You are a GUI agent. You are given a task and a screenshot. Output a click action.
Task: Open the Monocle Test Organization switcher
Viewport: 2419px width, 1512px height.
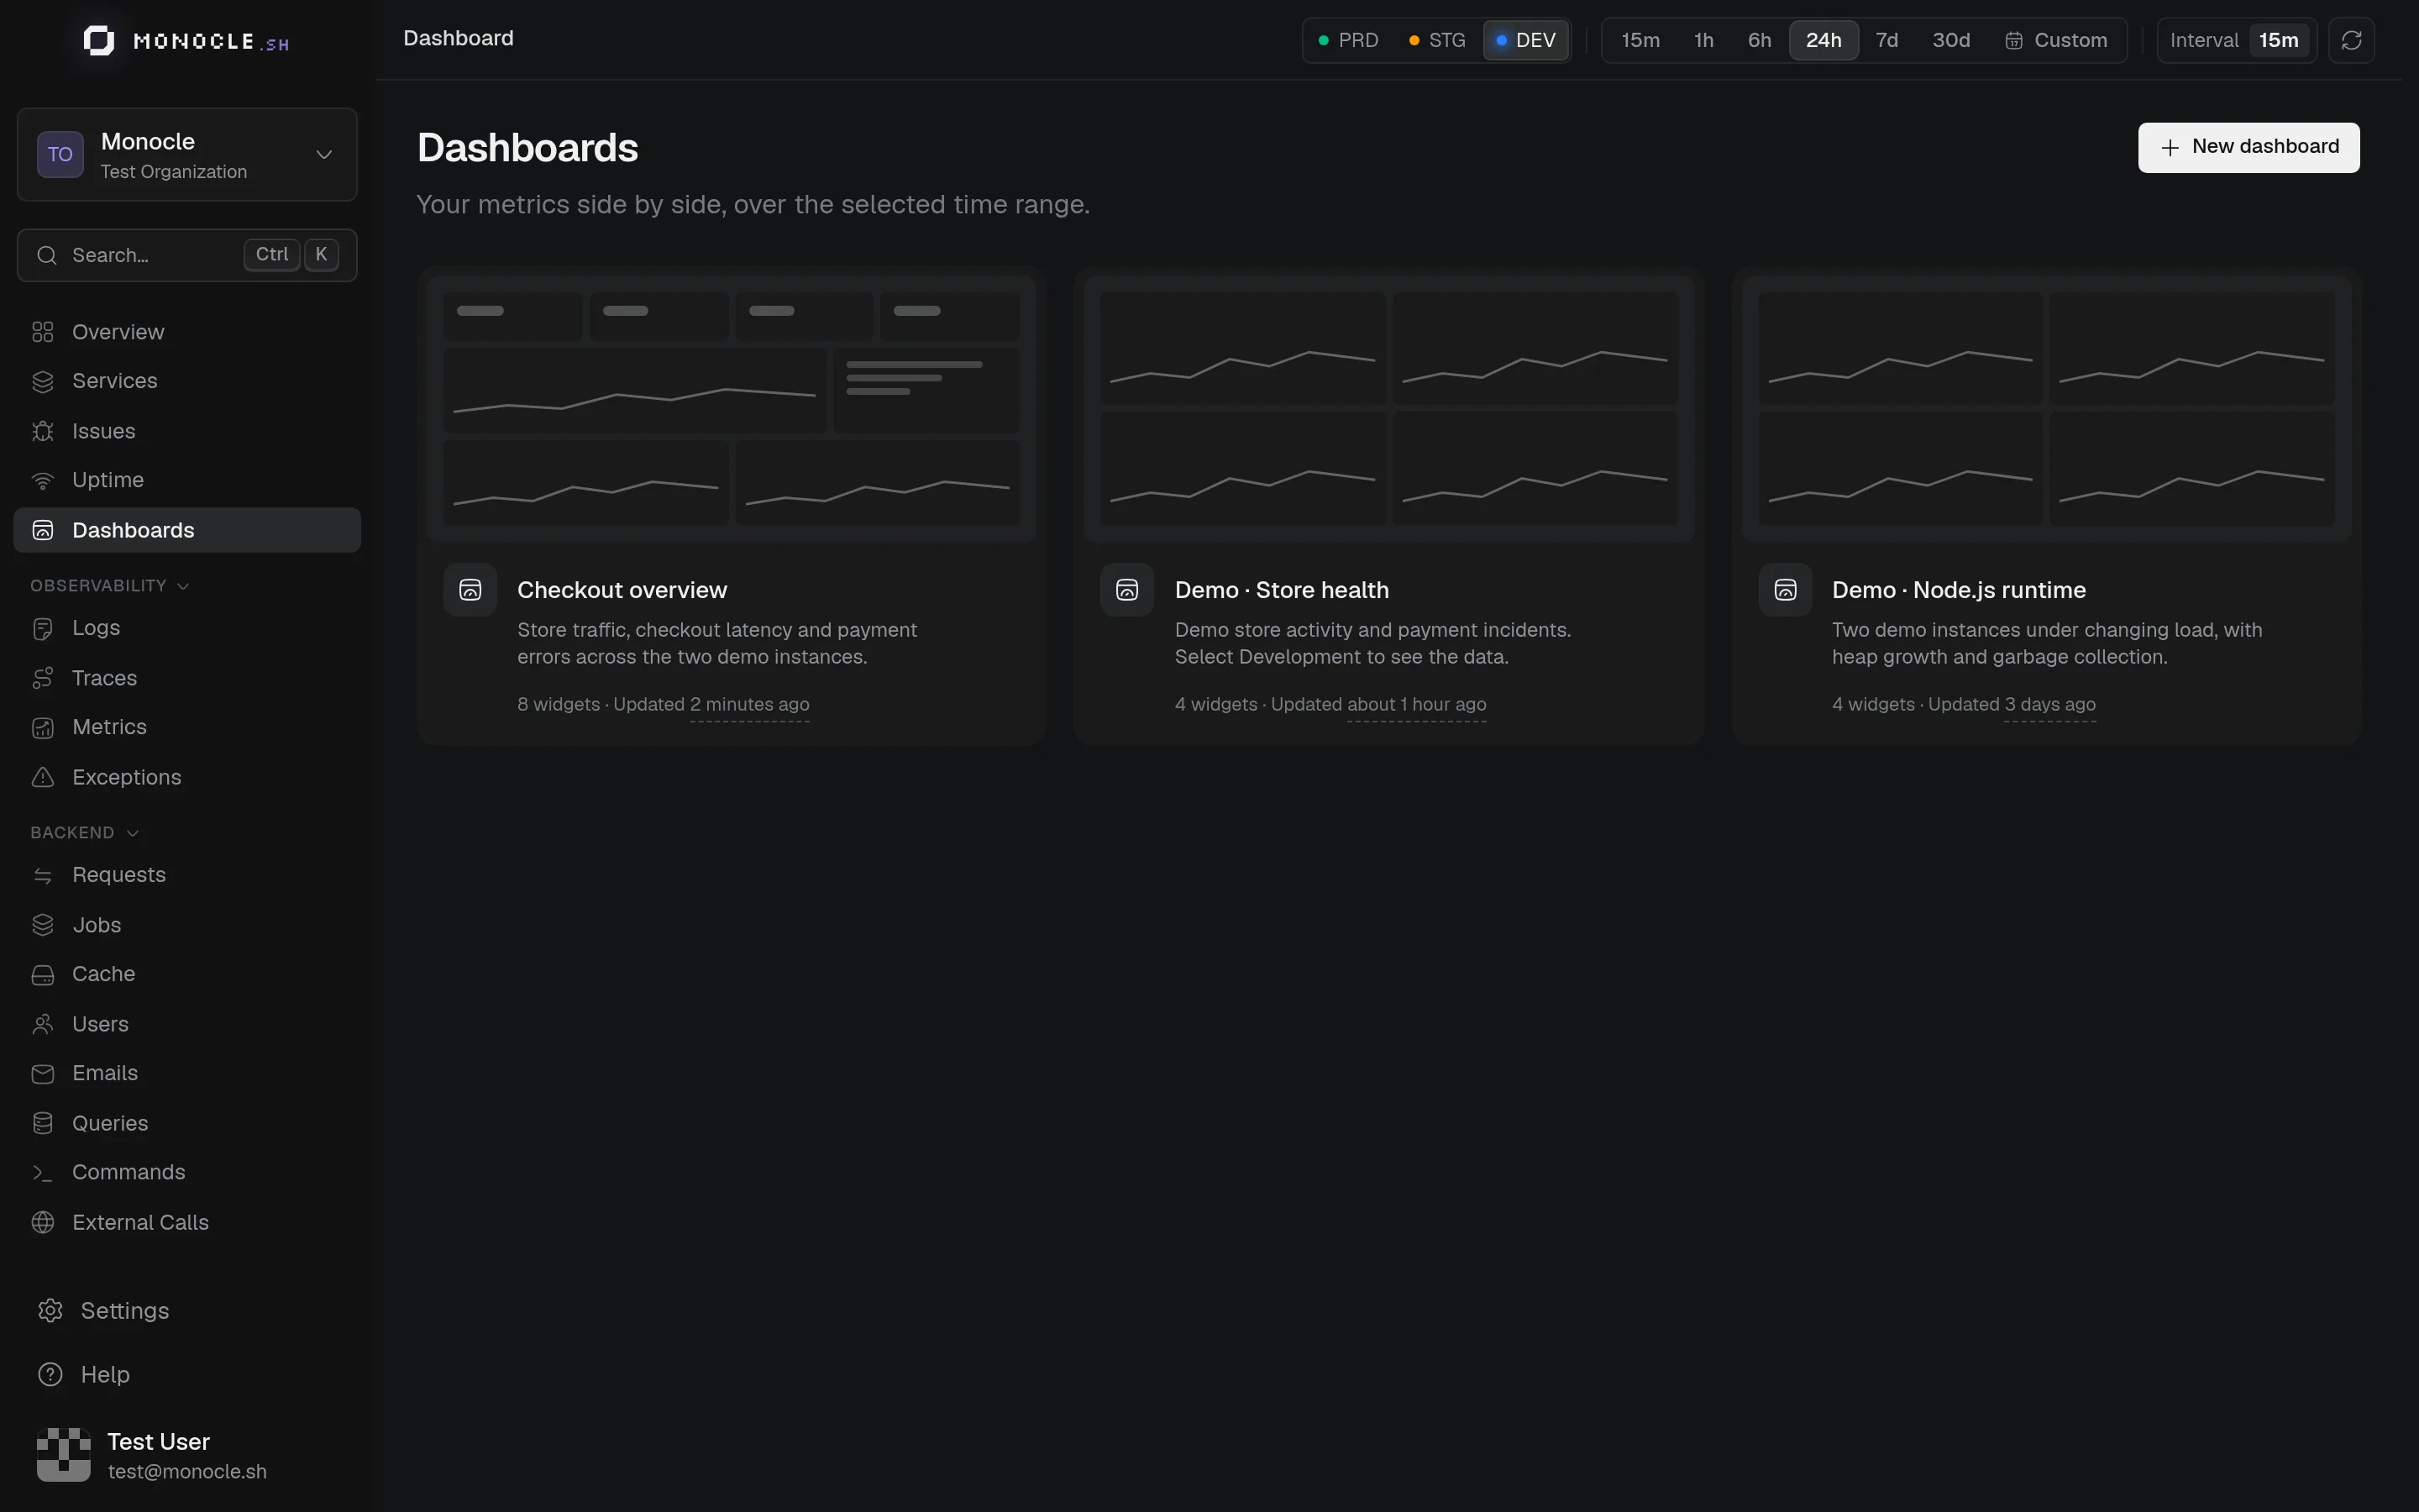click(x=187, y=155)
